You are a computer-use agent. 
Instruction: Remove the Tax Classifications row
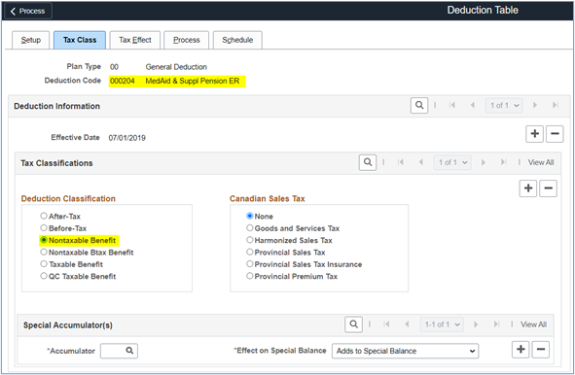pyautogui.click(x=548, y=188)
